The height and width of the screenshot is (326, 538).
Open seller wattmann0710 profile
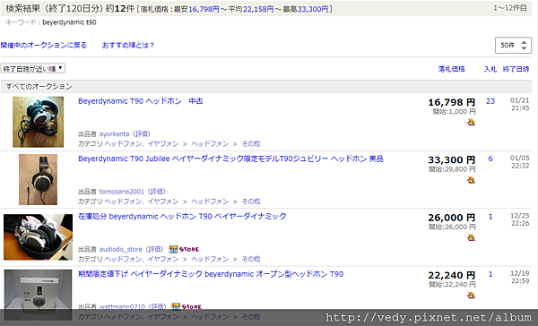(122, 306)
